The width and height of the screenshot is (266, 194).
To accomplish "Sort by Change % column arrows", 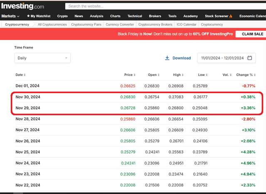I will (255, 75).
